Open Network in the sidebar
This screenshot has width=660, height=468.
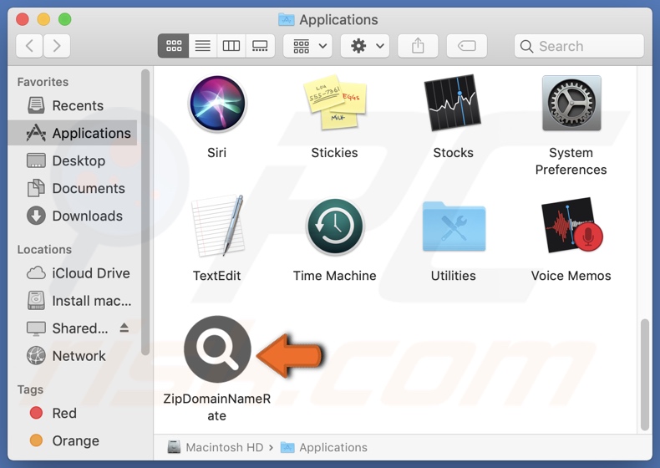pyautogui.click(x=73, y=356)
